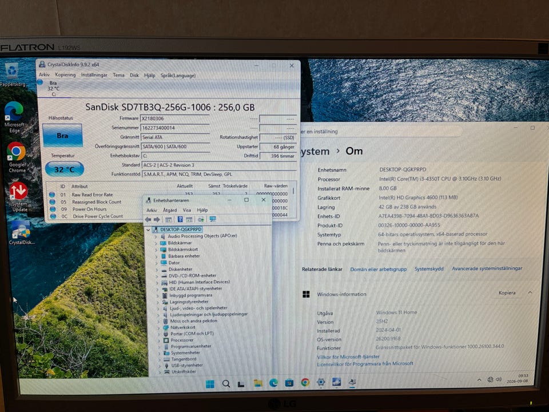Open Kopiering menu in CrystalDiskInfo

click(x=65, y=74)
